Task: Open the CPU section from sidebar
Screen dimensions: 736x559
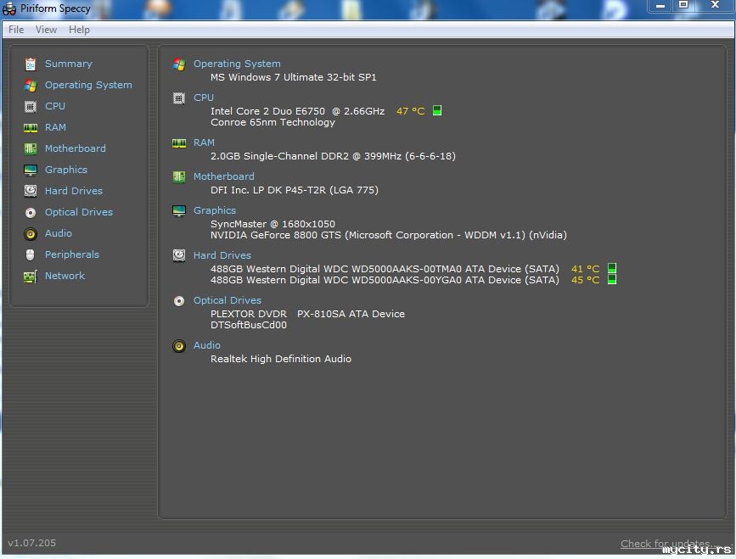Action: click(55, 106)
